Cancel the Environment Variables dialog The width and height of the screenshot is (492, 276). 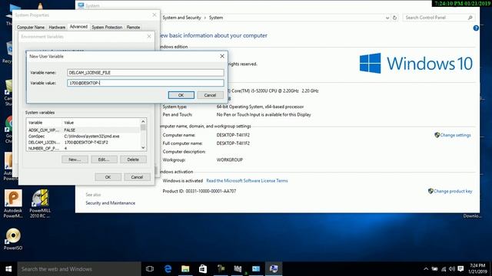coord(137,177)
